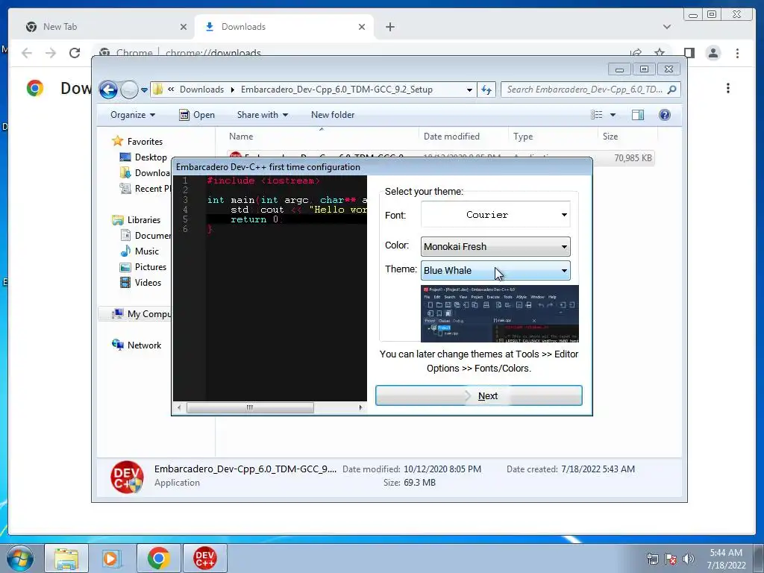The width and height of the screenshot is (764, 573).
Task: Click the Chrome back arrow
Action: click(27, 53)
